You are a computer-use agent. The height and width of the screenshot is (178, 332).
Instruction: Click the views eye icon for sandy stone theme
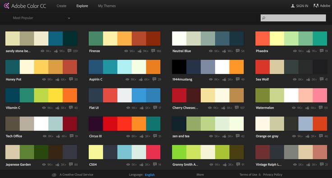(x=42, y=51)
